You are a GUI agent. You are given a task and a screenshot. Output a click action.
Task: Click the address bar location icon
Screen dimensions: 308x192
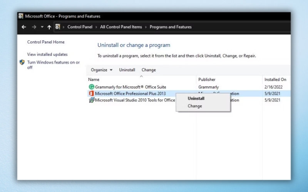pyautogui.click(x=58, y=27)
